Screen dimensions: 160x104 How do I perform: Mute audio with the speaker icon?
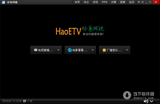146,101
